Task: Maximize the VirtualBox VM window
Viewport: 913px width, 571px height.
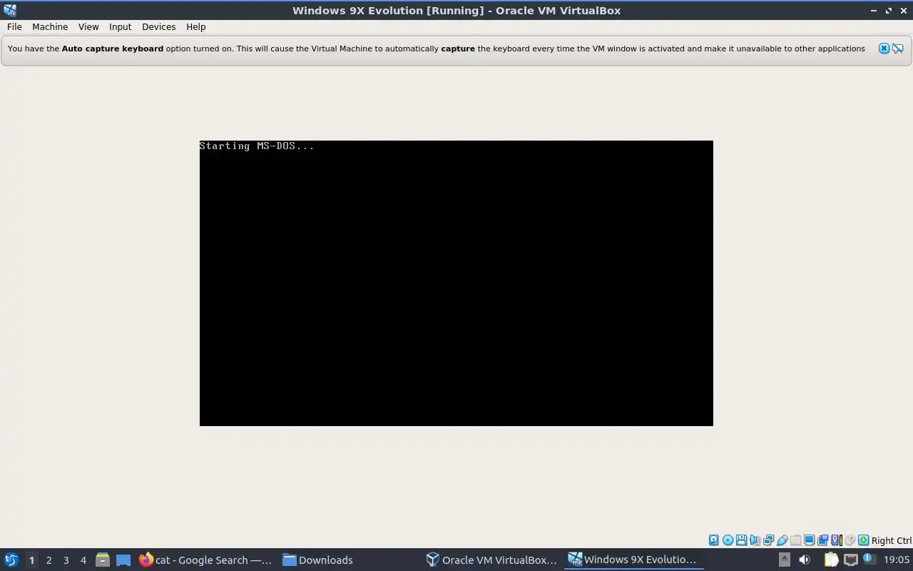Action: point(888,11)
